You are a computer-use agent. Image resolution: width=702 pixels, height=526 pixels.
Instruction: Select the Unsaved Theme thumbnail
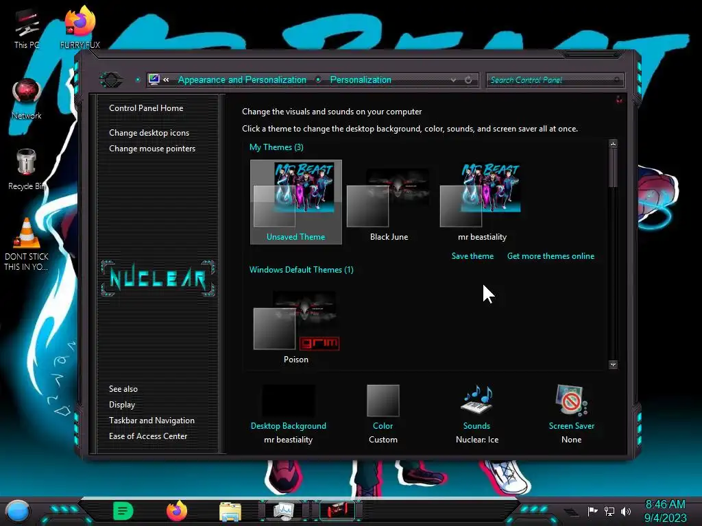pyautogui.click(x=296, y=202)
